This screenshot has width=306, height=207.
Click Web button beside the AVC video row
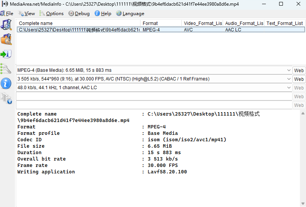pos(299,79)
